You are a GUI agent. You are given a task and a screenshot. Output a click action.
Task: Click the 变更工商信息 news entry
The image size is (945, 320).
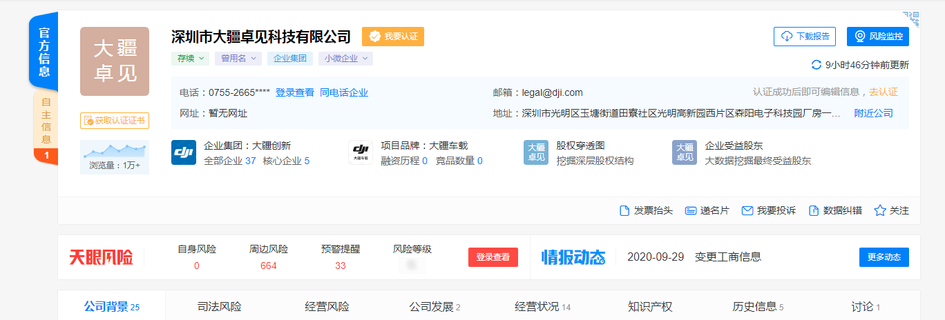pos(728,257)
